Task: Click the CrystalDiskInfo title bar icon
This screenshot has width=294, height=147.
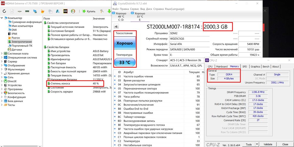Action: 115,3
